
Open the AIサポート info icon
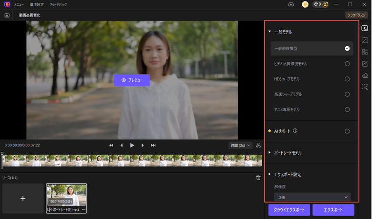pos(295,131)
